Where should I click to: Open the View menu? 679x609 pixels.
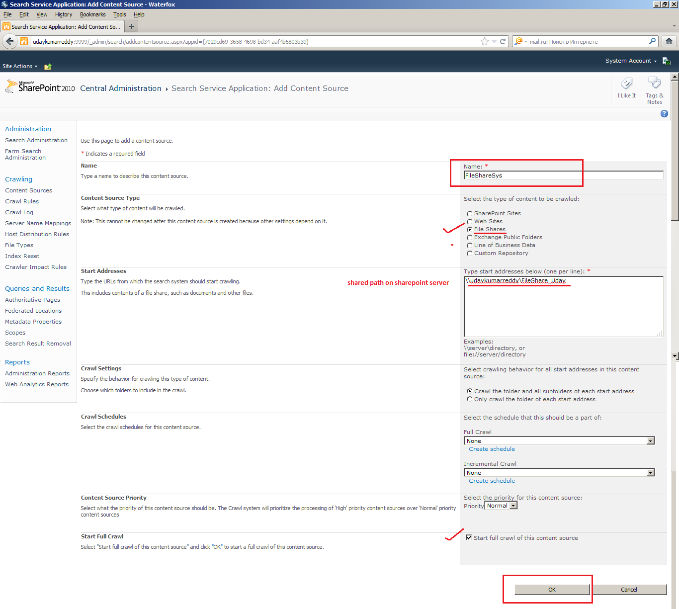(42, 14)
